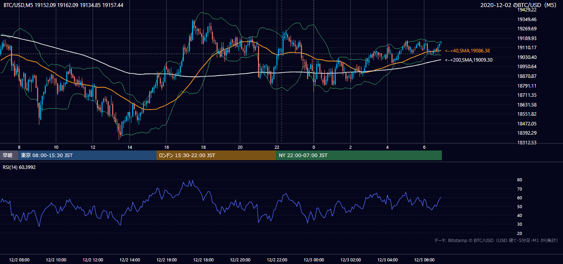Click the 19429.22 price axis label
Screen dimensions: 563x264
[527, 10]
